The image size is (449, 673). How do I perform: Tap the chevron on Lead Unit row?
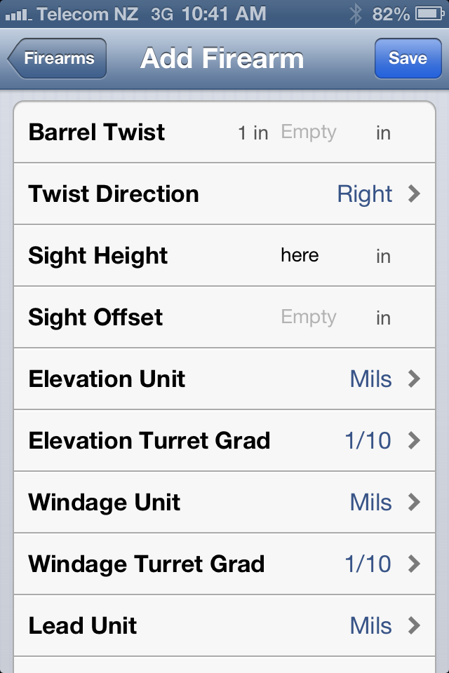coord(414,625)
